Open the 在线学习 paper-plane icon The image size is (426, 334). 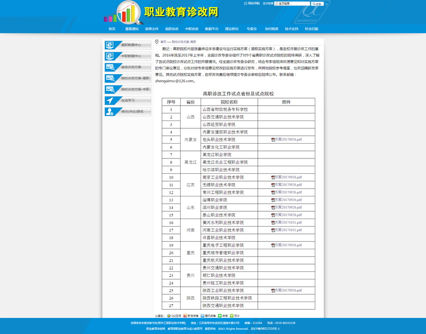tap(110, 101)
